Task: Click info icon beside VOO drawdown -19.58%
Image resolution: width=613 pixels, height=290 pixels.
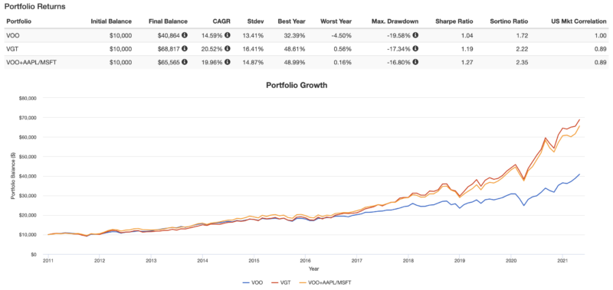Action: (415, 35)
